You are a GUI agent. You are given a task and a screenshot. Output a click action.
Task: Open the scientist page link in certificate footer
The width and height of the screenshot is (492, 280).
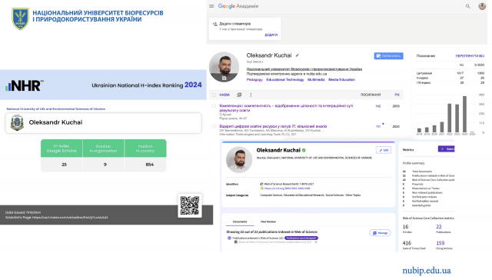[x=70, y=217]
